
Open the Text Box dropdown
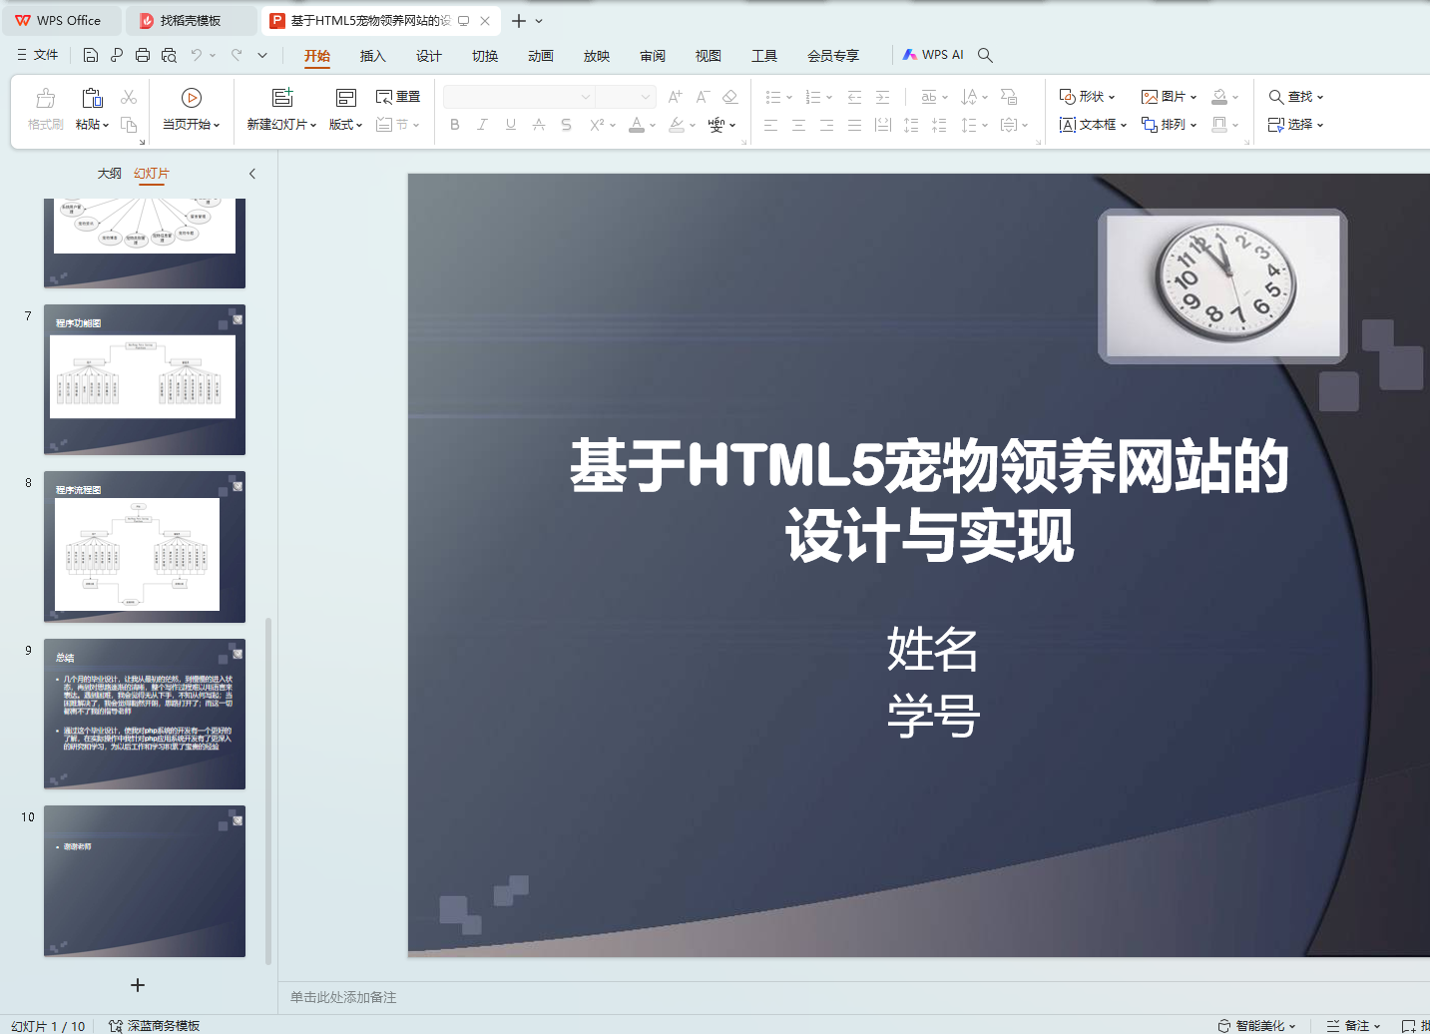click(1093, 125)
